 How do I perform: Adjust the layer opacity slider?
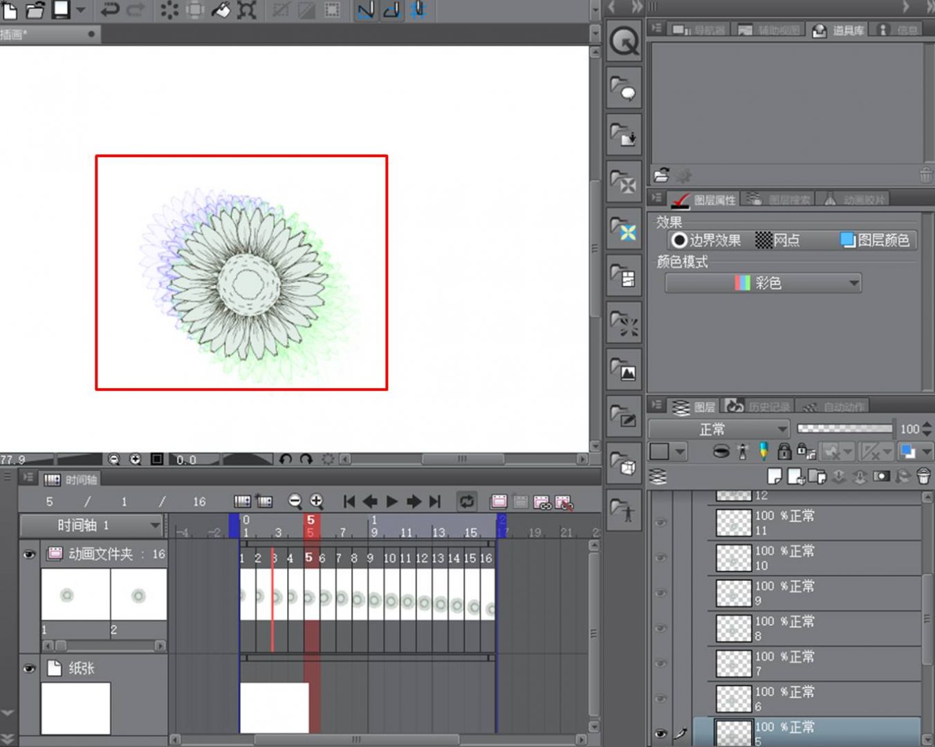(844, 429)
